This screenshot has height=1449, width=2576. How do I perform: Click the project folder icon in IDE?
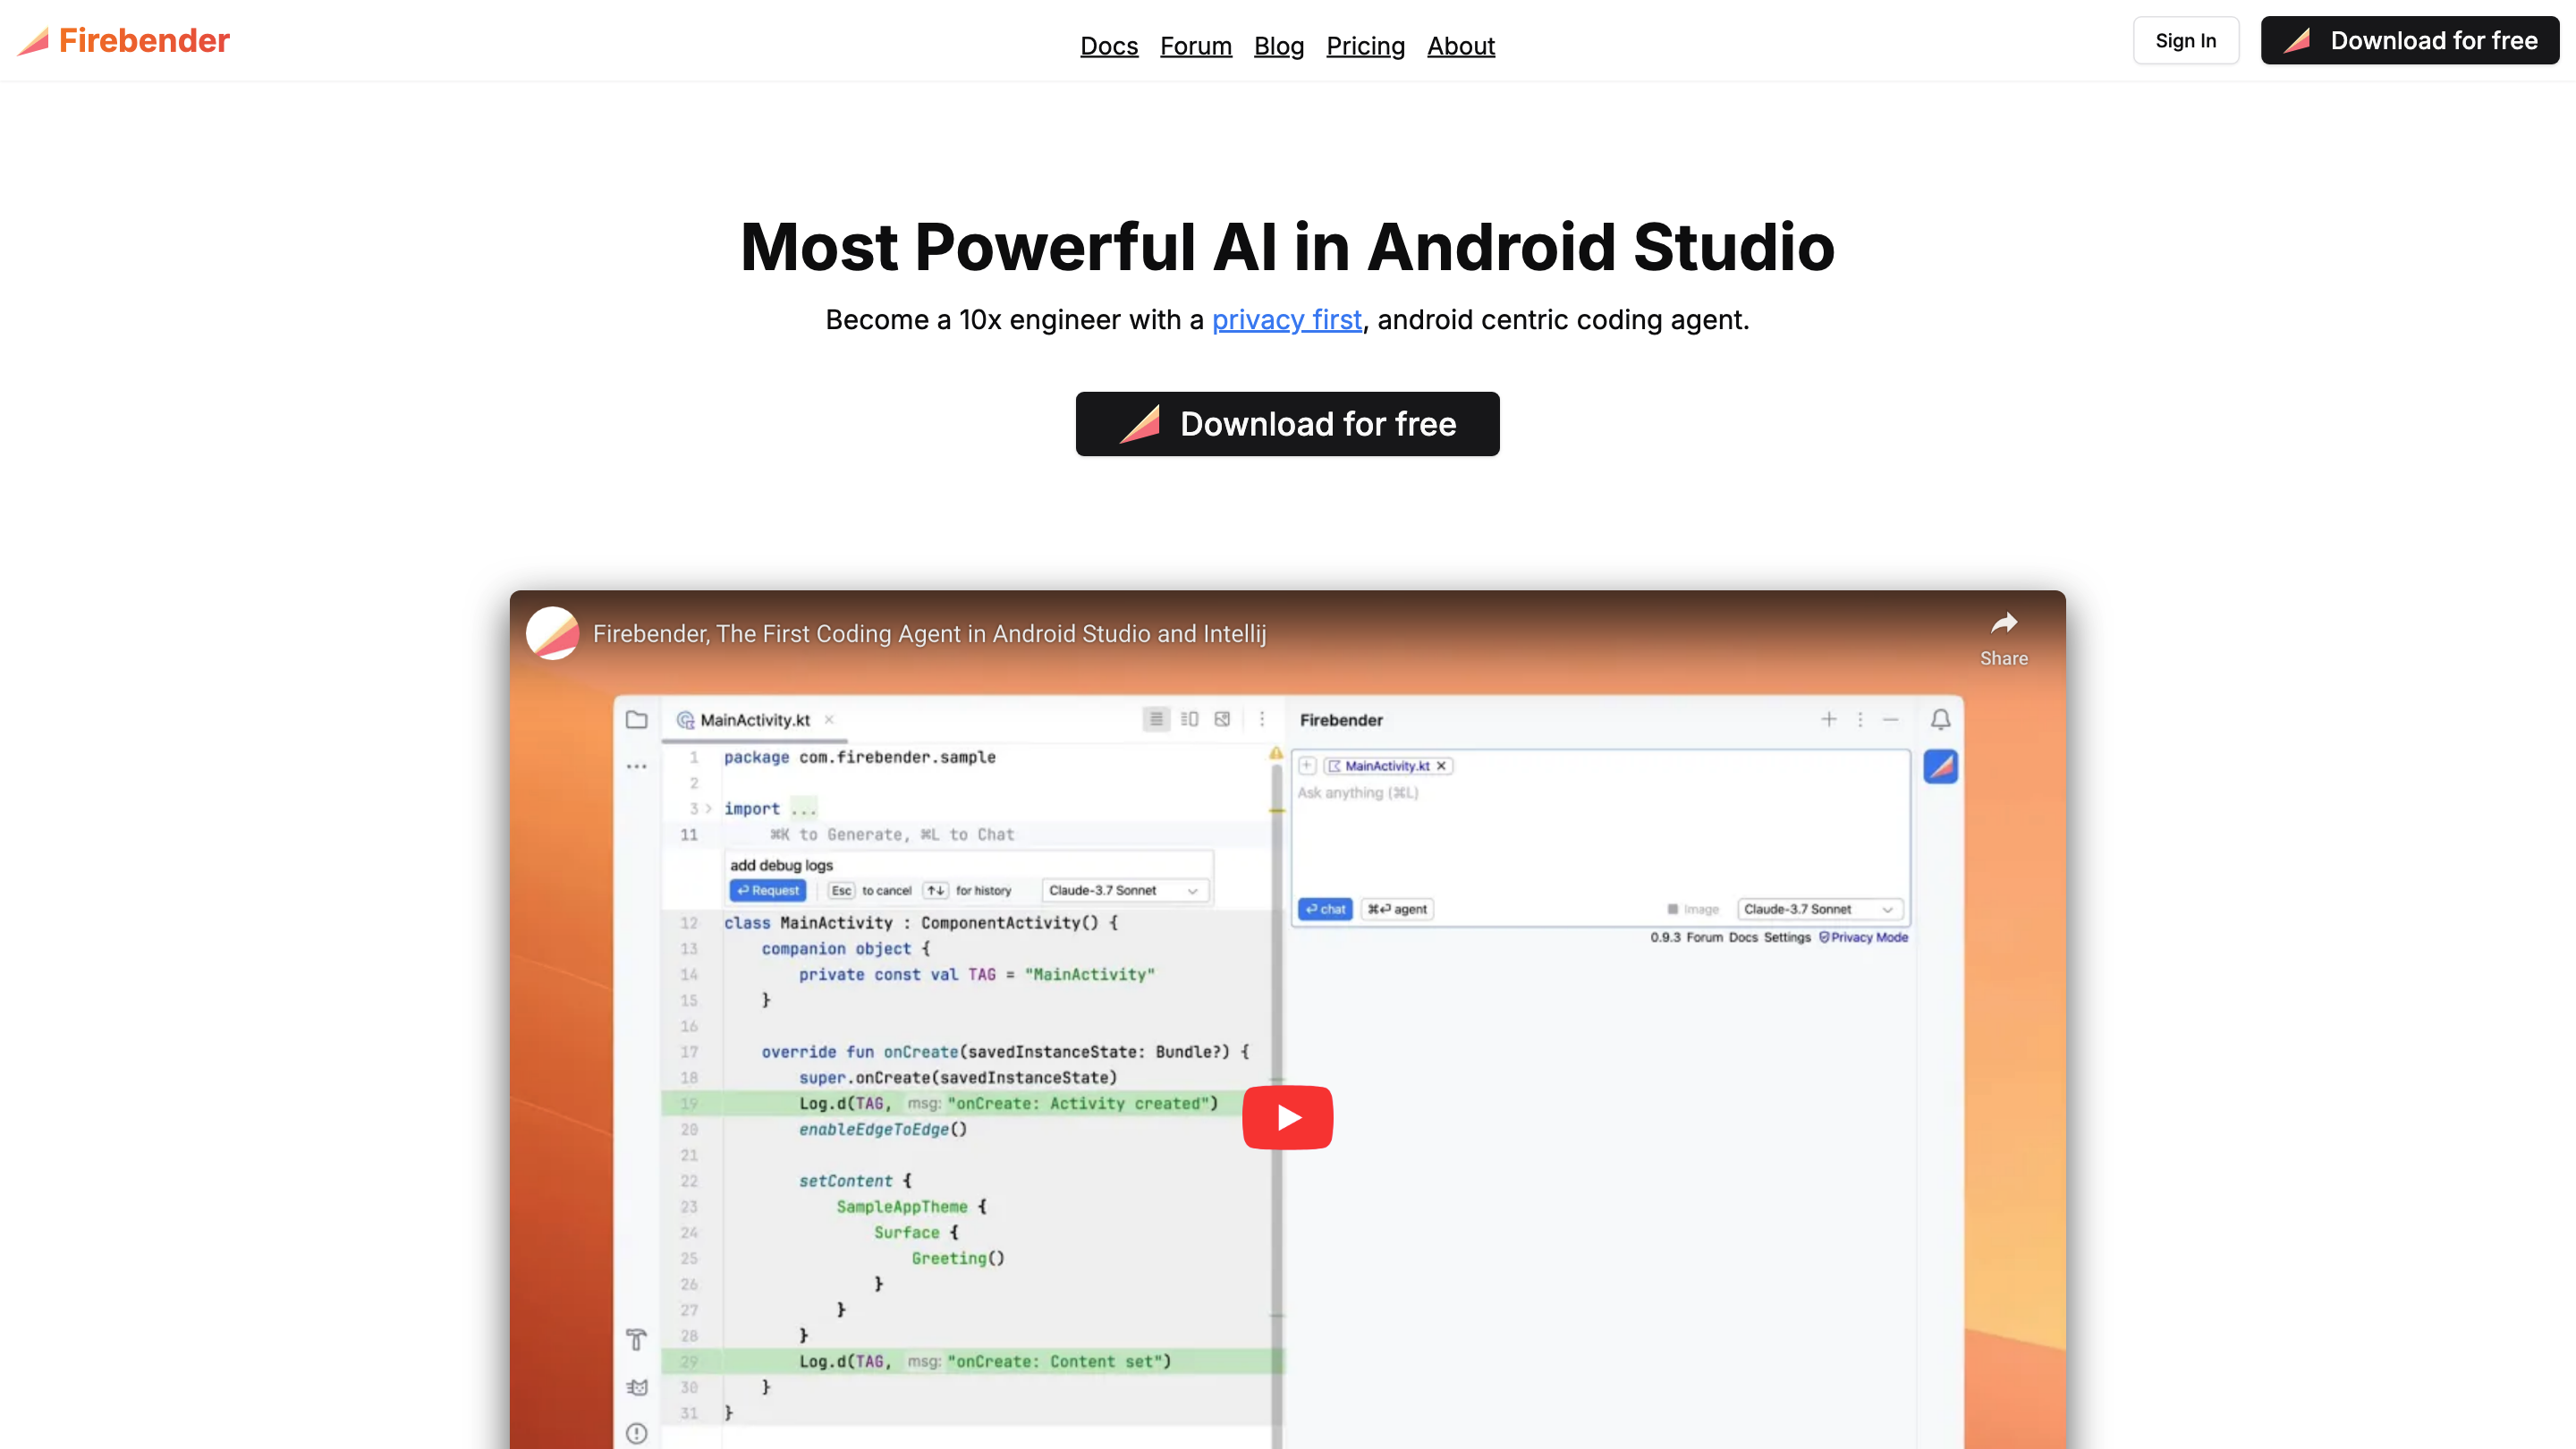[x=636, y=720]
